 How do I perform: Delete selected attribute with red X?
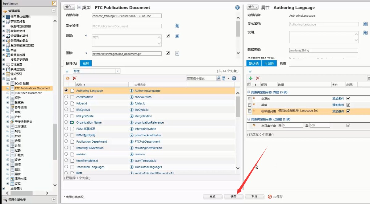point(75,78)
